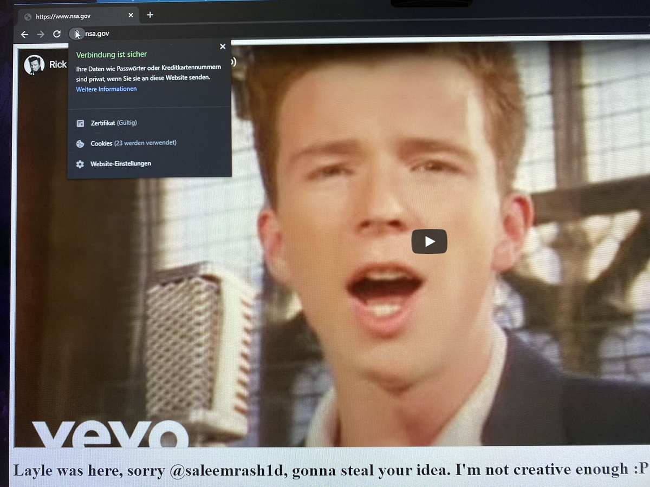Close the nsa.gov browser tab

click(x=131, y=16)
